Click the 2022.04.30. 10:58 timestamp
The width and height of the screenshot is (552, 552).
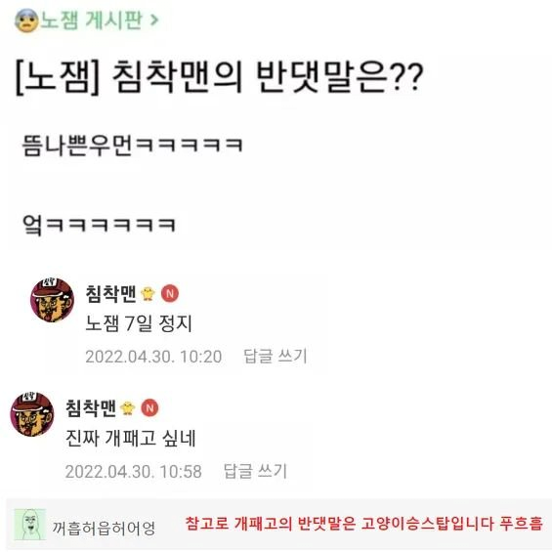pyautogui.click(x=134, y=471)
